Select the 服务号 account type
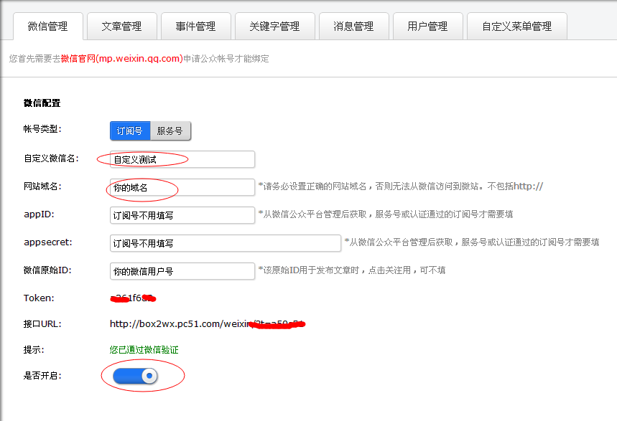The width and height of the screenshot is (617, 421). click(x=170, y=131)
